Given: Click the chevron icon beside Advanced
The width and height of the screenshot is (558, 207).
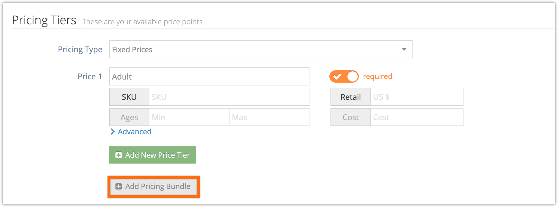Looking at the screenshot, I should click(113, 132).
